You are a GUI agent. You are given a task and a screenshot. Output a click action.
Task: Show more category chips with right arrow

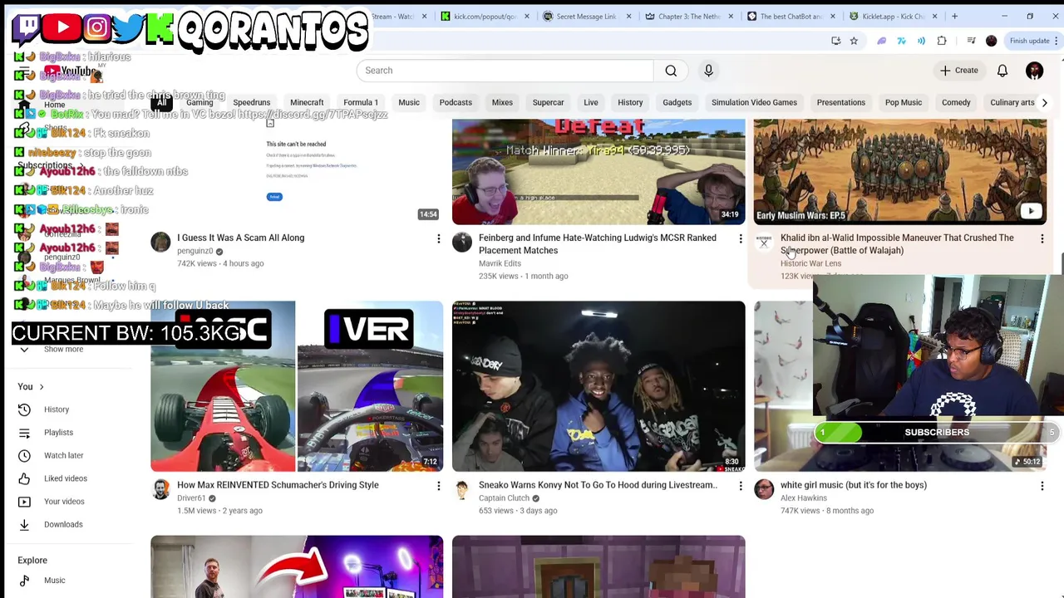click(x=1045, y=103)
